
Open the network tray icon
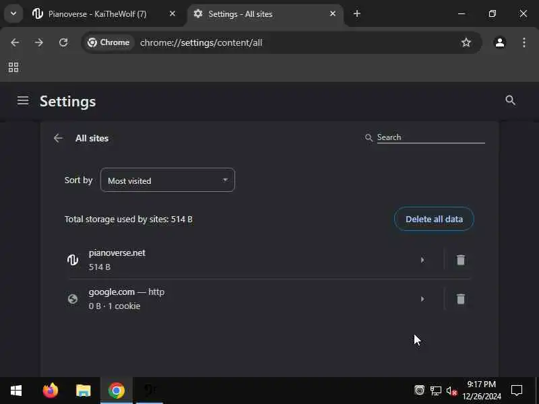pyautogui.click(x=435, y=391)
